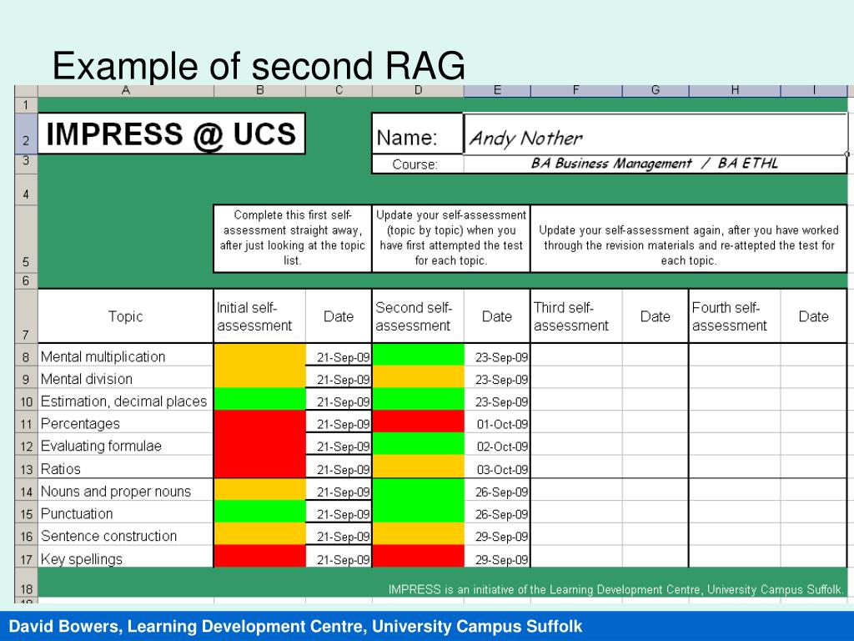
Task: Select row 2 header
Action: click(x=26, y=133)
